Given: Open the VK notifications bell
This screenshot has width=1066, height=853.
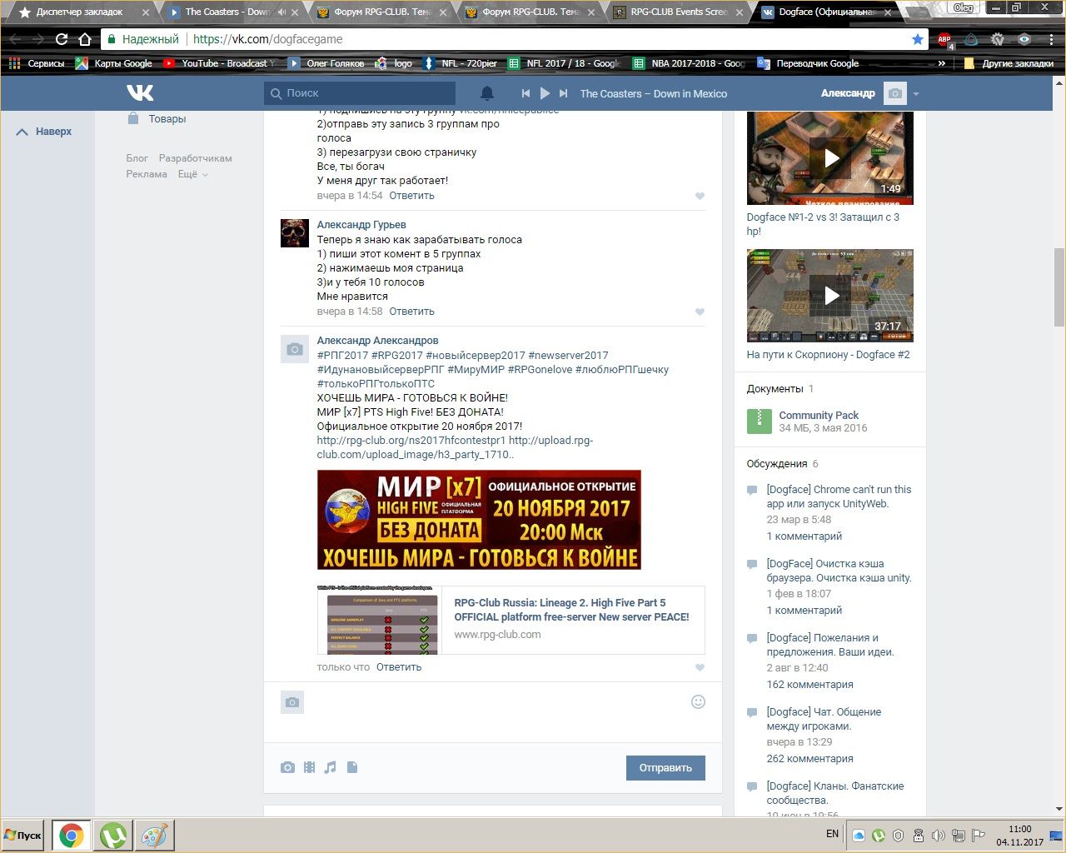Looking at the screenshot, I should (x=487, y=93).
